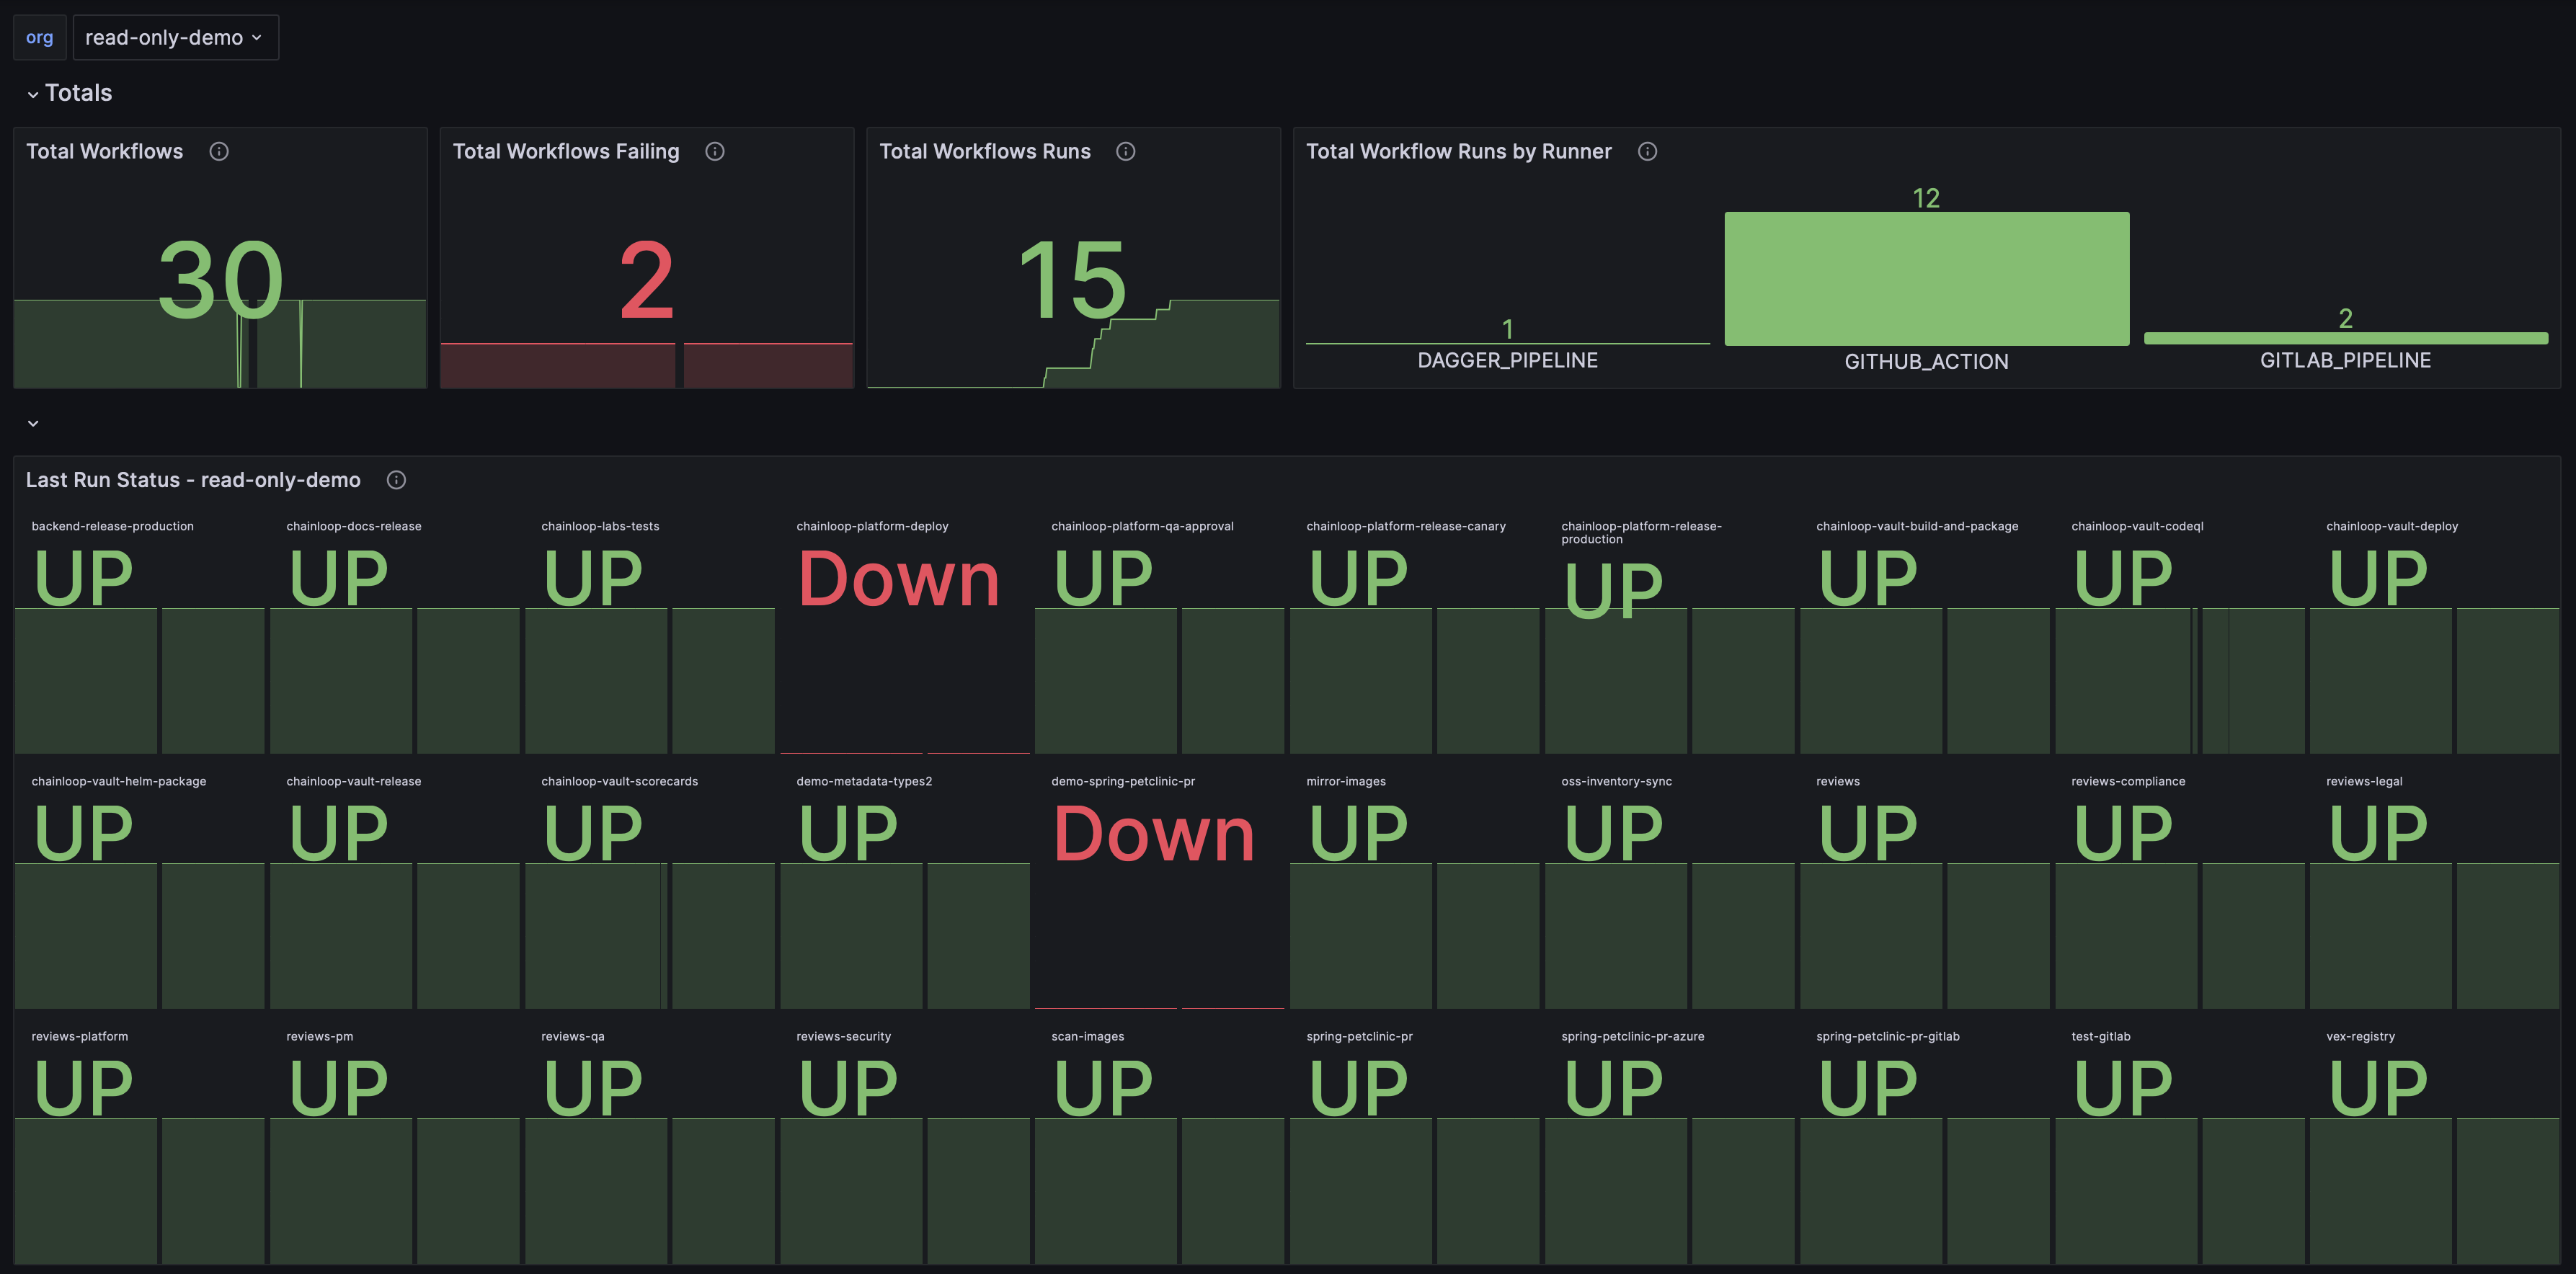
Task: Collapse the Totals row section
Action: [x=33, y=94]
